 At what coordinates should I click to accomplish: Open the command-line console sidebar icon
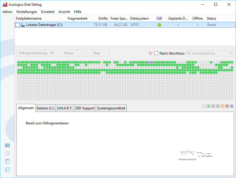pyautogui.click(x=8, y=162)
